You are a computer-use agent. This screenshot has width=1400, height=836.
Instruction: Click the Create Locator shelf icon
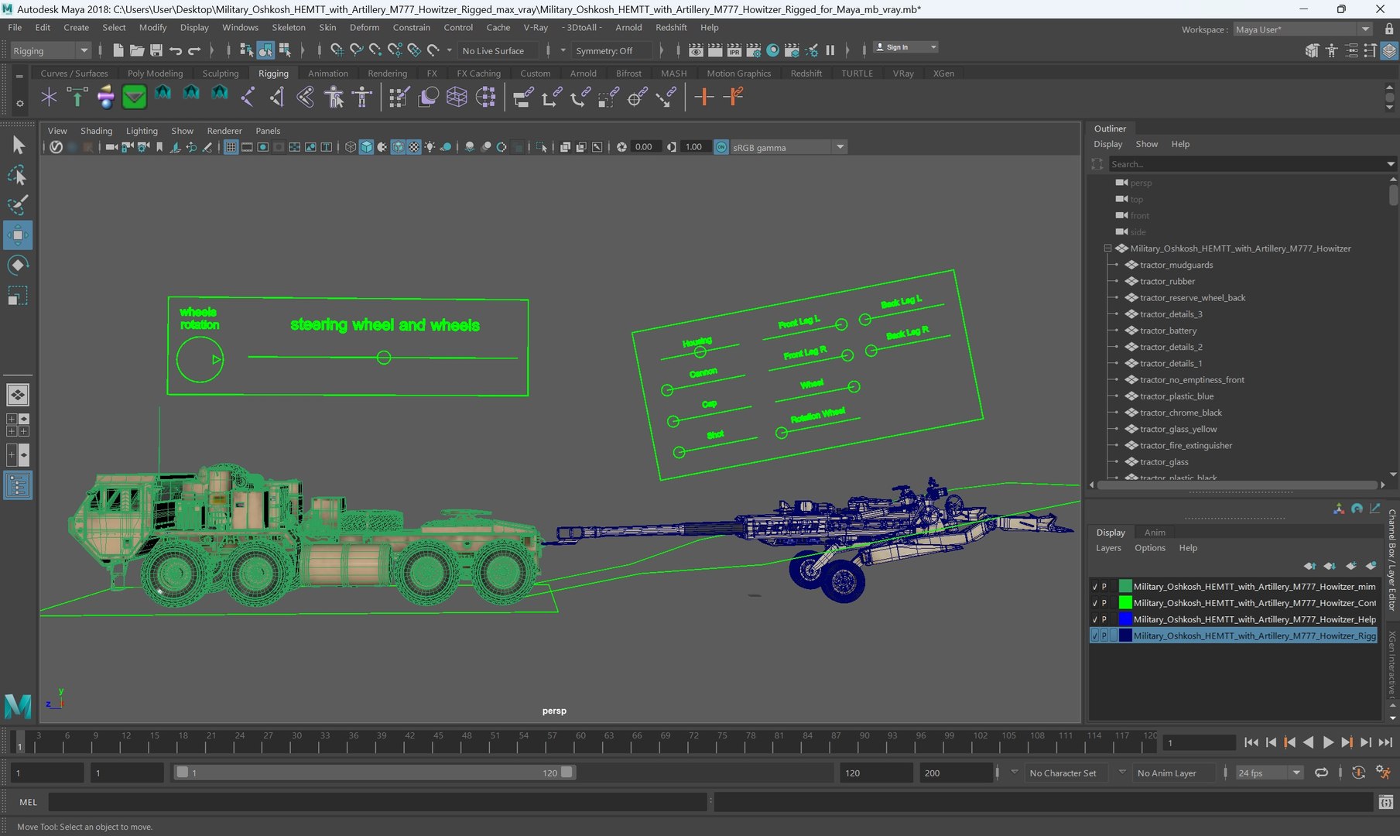tap(49, 97)
